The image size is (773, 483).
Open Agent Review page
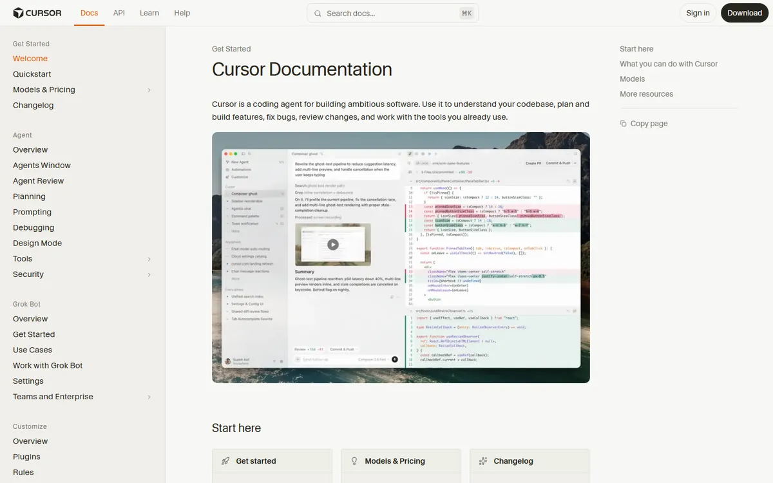point(39,181)
